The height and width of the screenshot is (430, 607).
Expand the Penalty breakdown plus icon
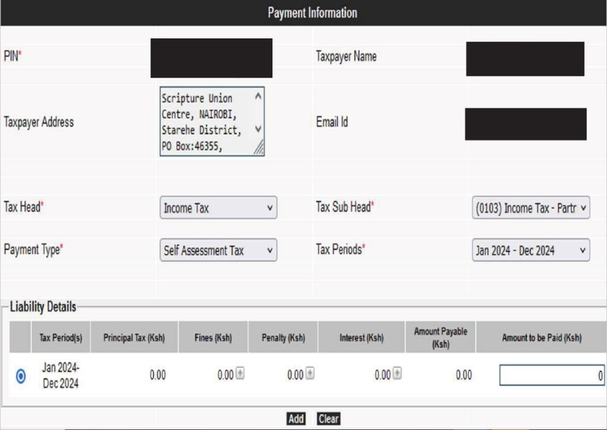[x=309, y=374]
